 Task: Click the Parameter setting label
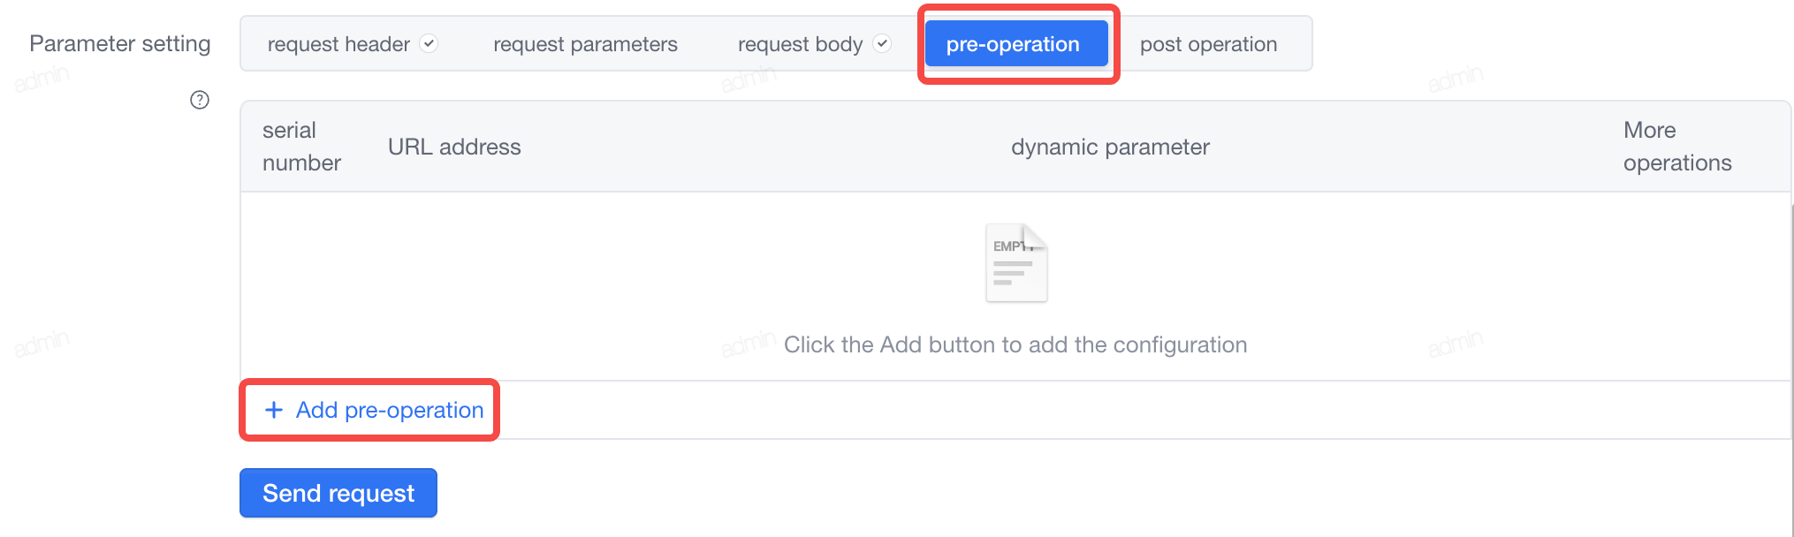120,43
